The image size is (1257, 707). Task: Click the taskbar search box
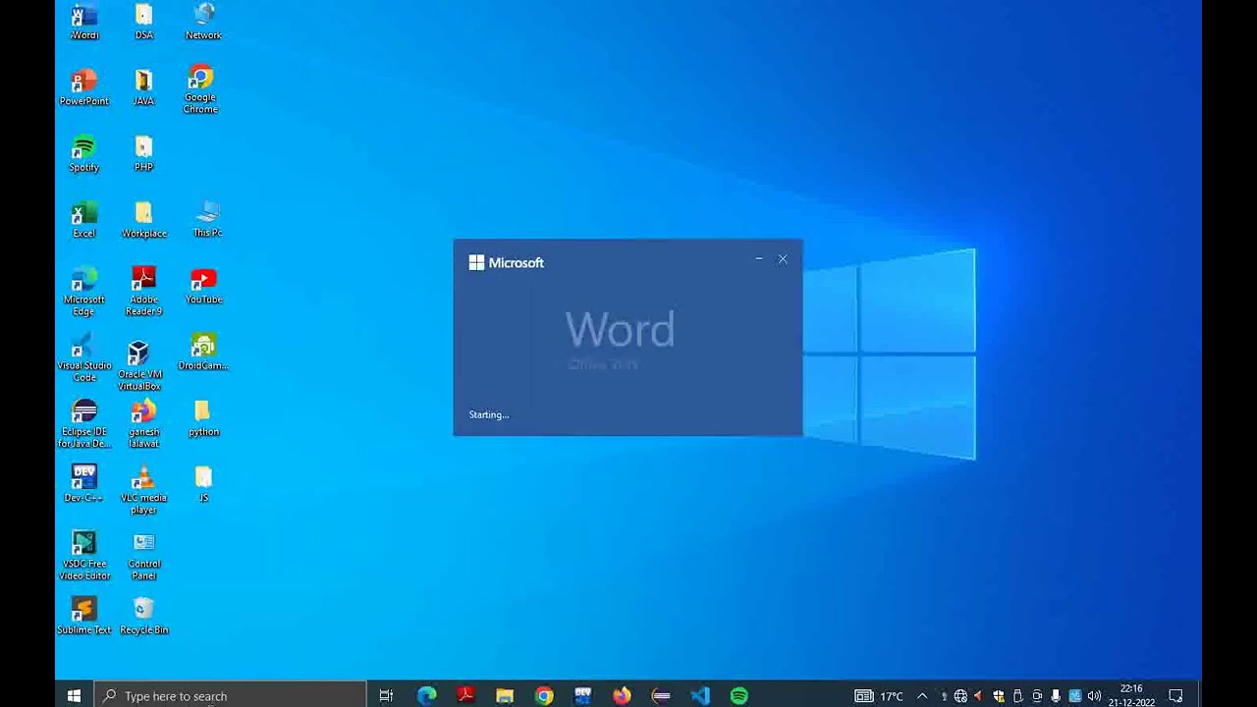(230, 695)
